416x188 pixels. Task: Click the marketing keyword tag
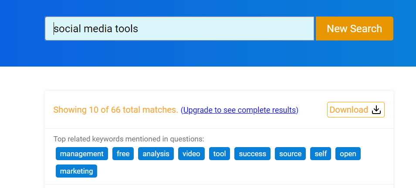(x=76, y=171)
